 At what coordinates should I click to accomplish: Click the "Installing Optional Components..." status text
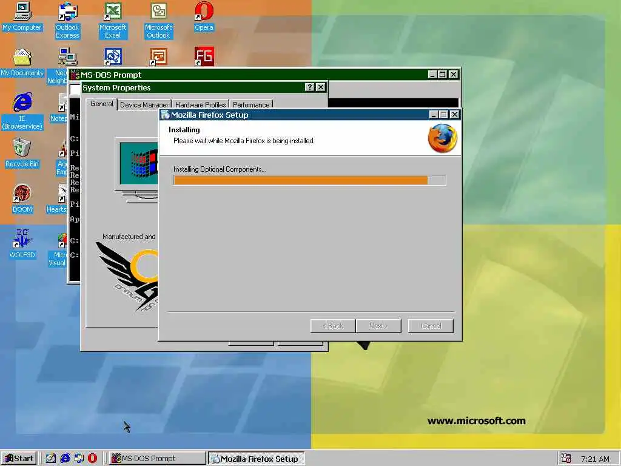pyautogui.click(x=220, y=169)
